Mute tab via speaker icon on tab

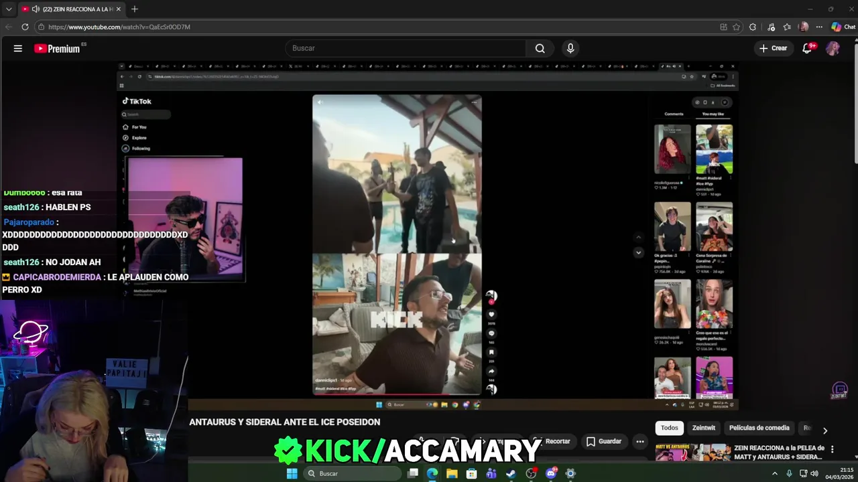[35, 9]
